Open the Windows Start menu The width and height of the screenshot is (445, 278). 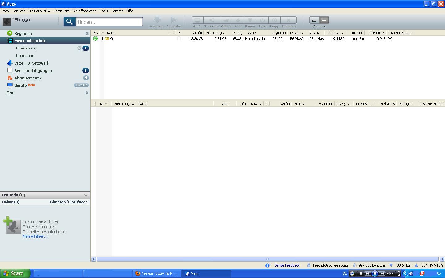tap(15, 273)
